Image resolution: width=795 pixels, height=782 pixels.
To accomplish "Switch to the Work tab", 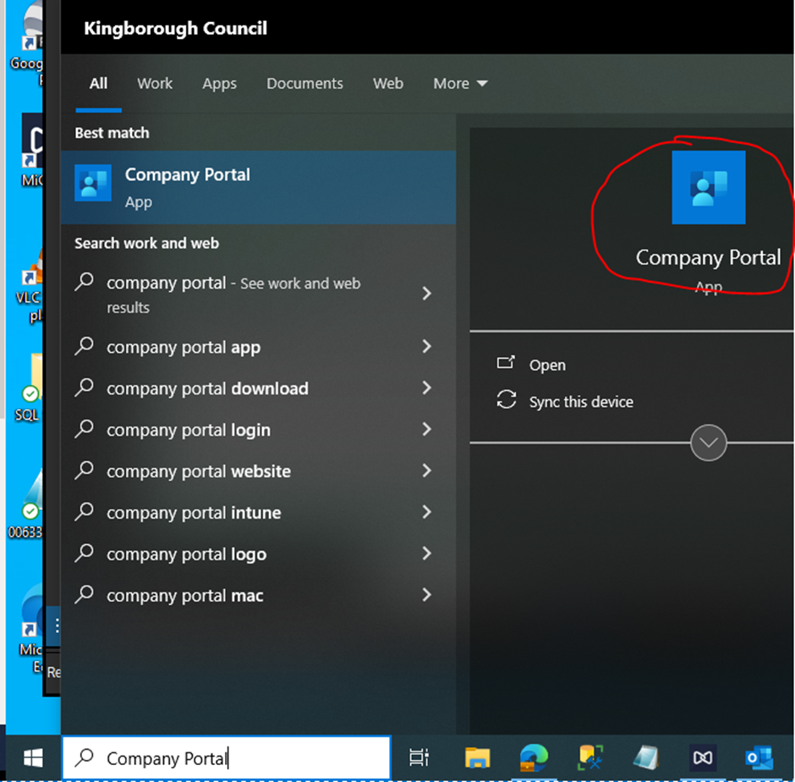I will pos(155,83).
